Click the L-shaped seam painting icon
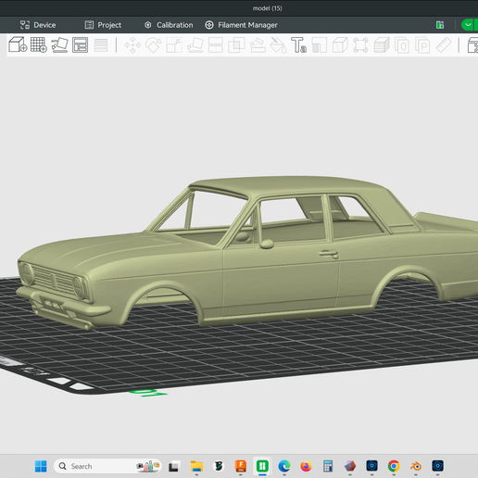This screenshot has width=478, height=478. click(320, 45)
